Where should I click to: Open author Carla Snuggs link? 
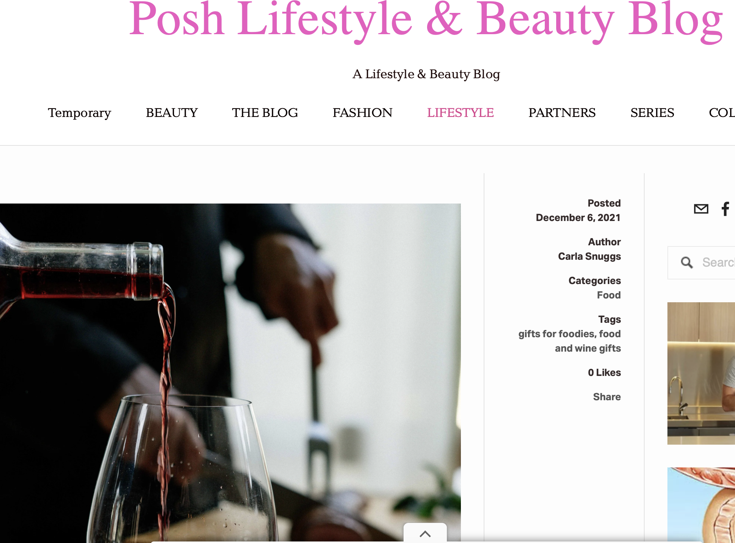(x=589, y=257)
